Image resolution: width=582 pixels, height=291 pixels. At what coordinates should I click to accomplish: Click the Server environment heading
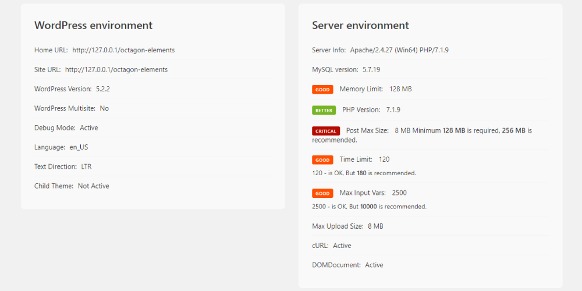[x=360, y=25]
